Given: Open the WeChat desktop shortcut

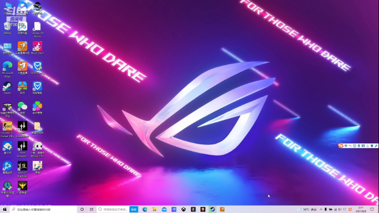Looking at the screenshot, I should [x=22, y=108].
